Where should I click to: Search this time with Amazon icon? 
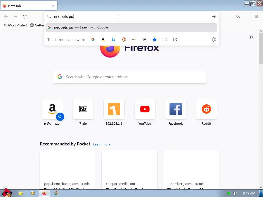coord(103,40)
